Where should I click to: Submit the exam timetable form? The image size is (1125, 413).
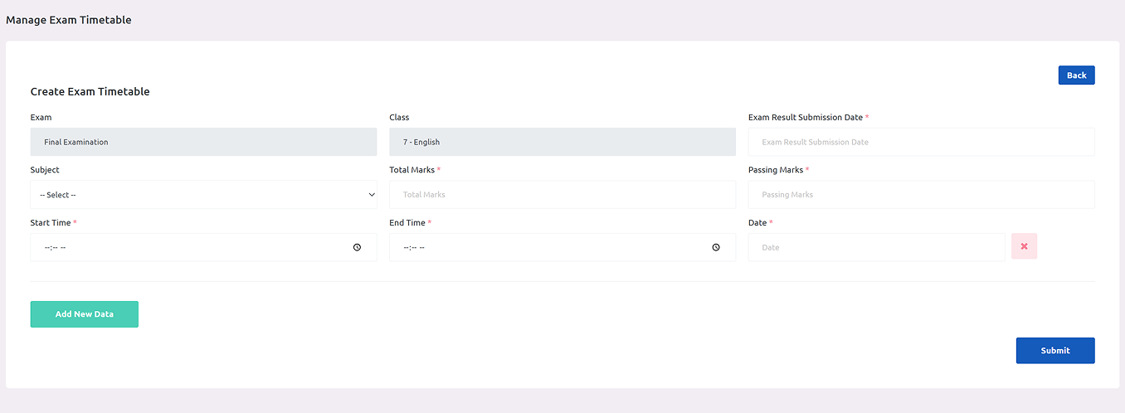coord(1054,351)
